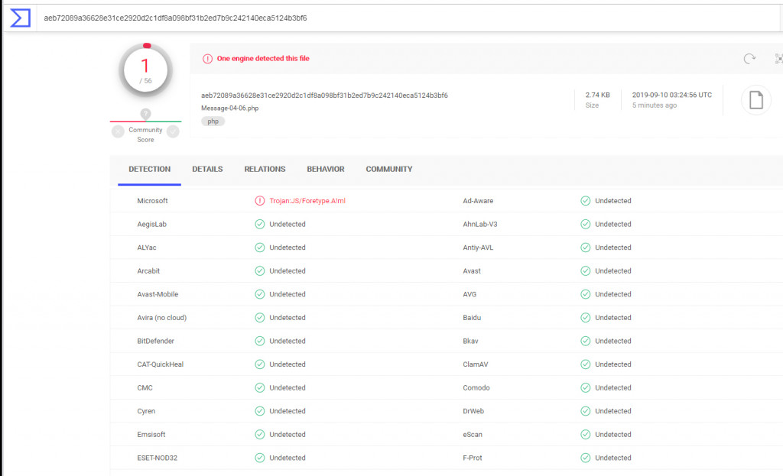This screenshot has height=476, width=783.
Task: Click the green check icon for AegisLab
Action: [x=260, y=224]
